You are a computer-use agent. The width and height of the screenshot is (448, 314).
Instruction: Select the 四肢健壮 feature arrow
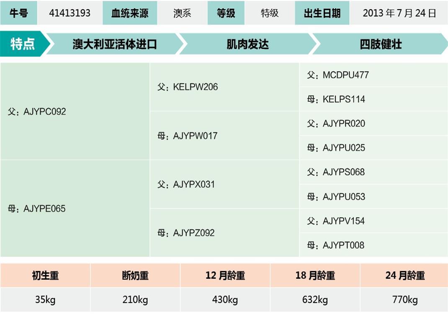[x=380, y=44]
